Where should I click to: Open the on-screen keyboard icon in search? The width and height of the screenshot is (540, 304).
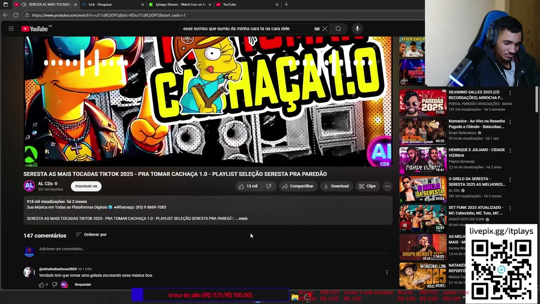click(317, 29)
